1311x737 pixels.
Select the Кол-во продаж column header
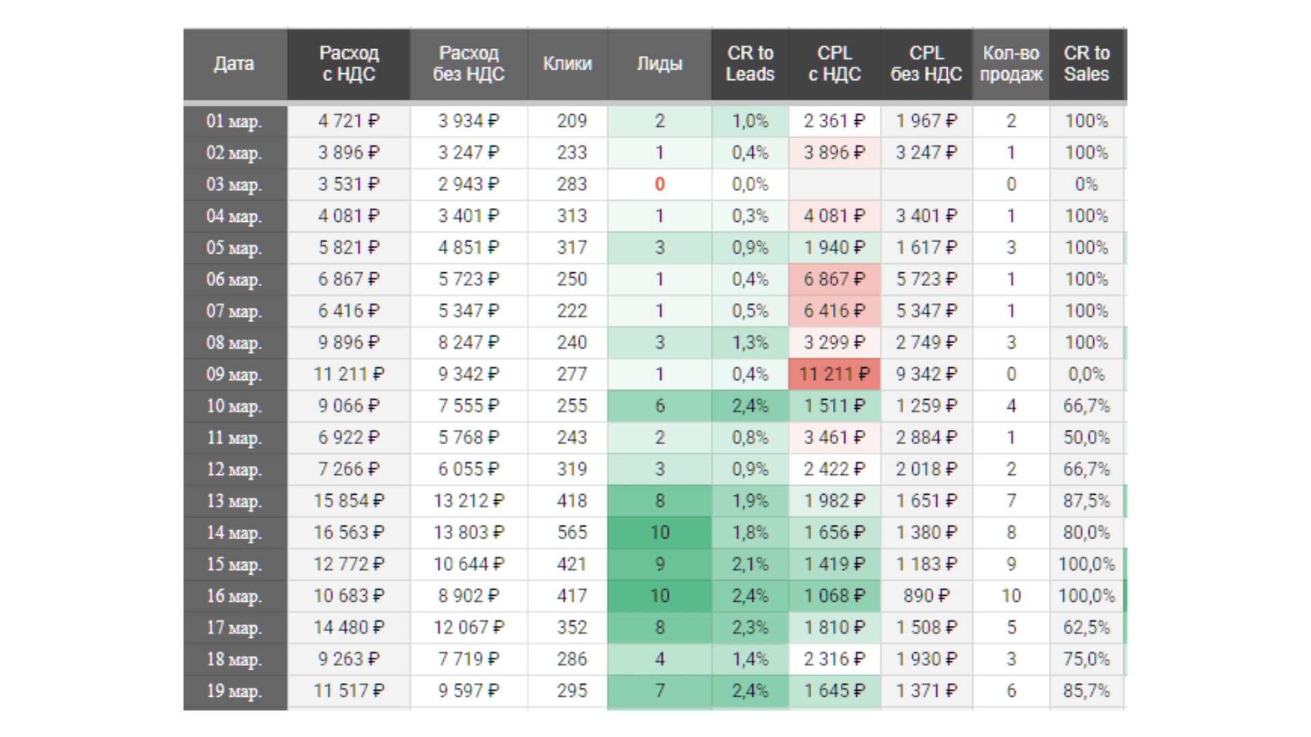(x=1011, y=64)
